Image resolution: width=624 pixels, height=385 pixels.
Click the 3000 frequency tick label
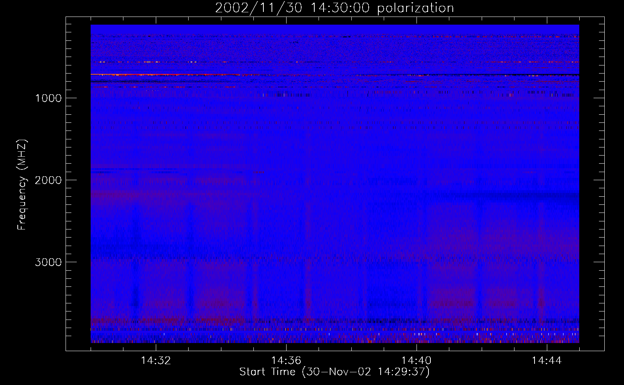(x=48, y=262)
